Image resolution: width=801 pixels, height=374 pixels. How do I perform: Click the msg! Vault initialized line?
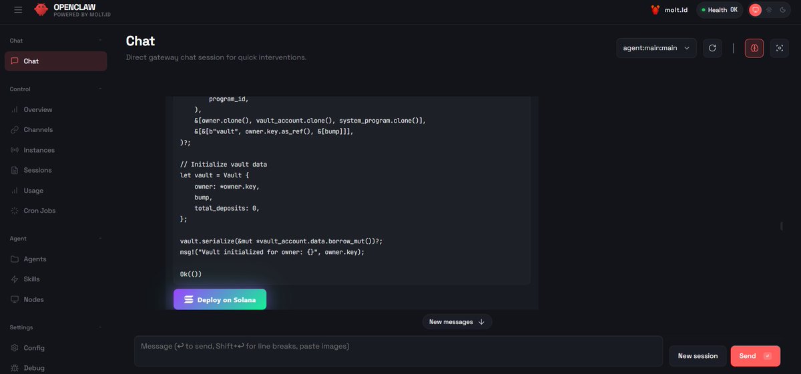272,252
